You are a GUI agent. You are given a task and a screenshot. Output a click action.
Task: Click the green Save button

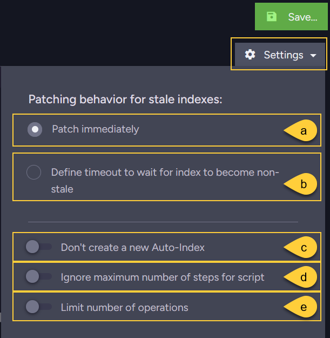291,17
